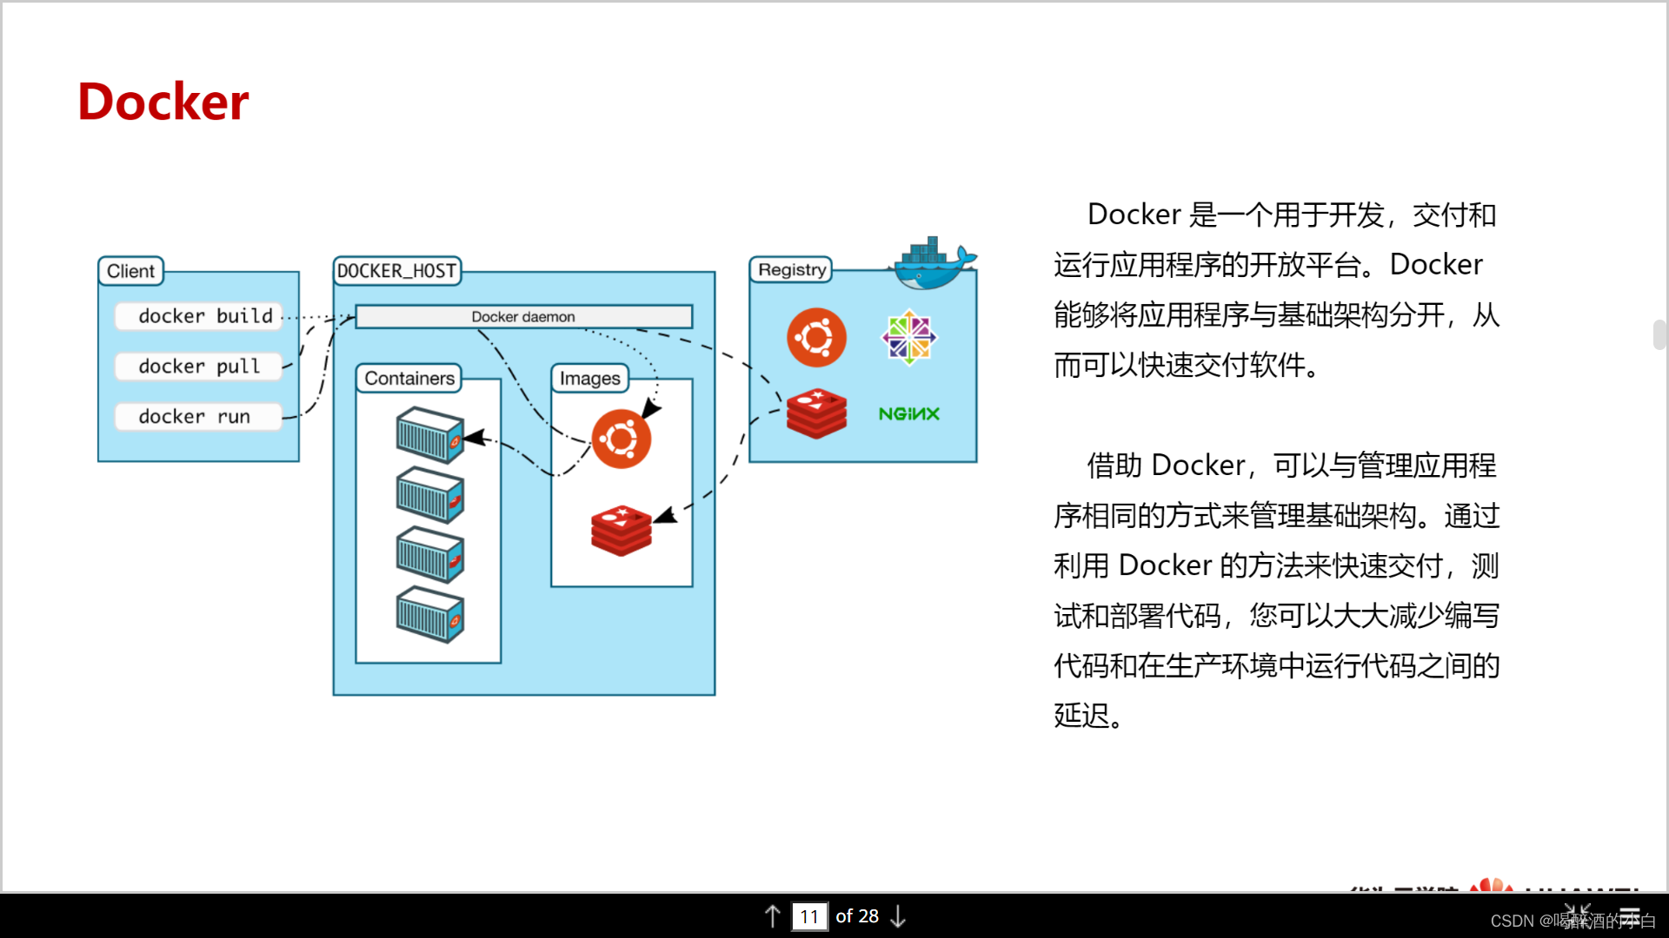Click the 'Registry' label

tap(791, 269)
